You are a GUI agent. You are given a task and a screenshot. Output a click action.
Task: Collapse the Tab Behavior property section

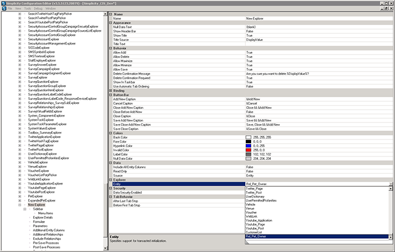pyautogui.click(x=110, y=197)
